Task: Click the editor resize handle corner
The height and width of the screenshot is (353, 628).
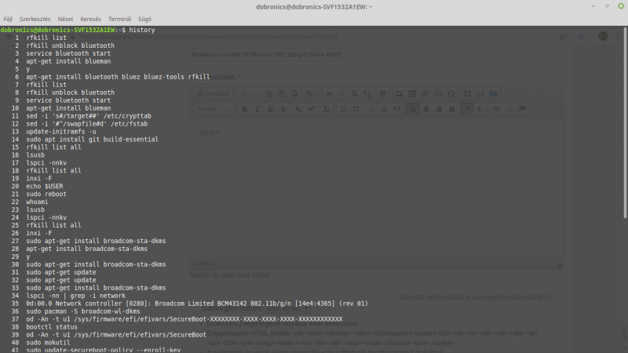Action: (560, 265)
